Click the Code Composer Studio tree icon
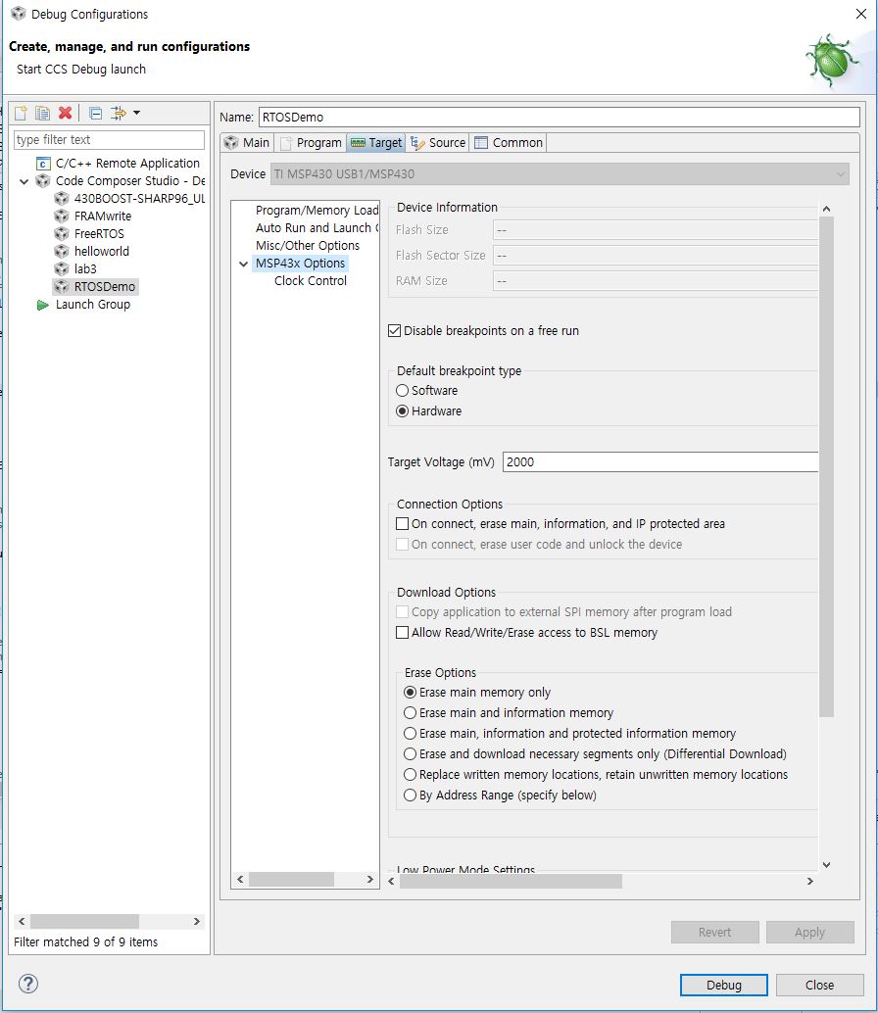878x1013 pixels. [43, 181]
